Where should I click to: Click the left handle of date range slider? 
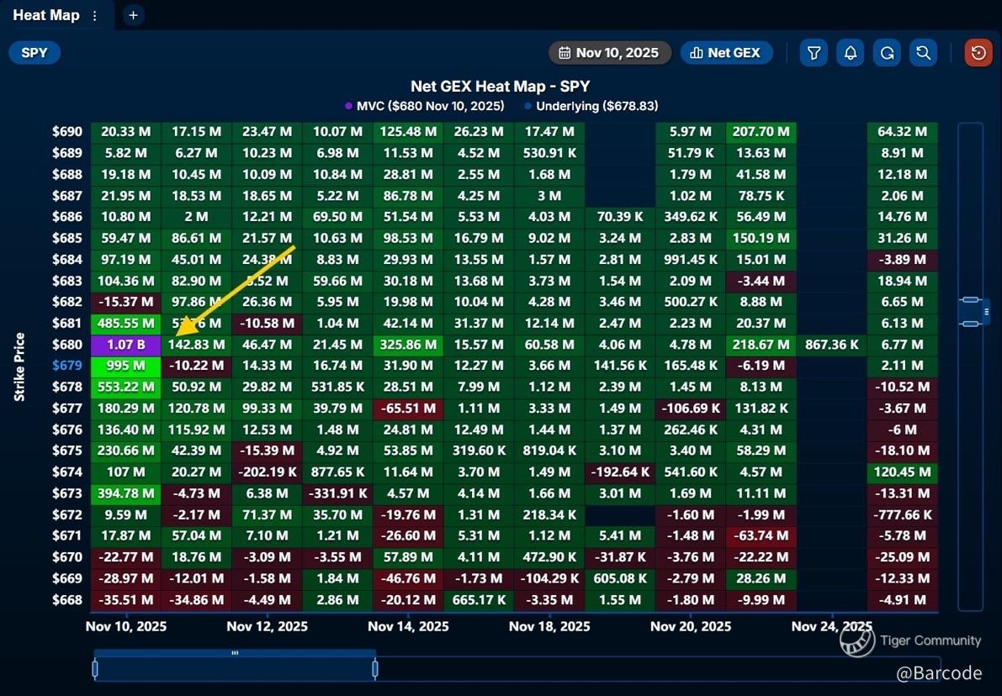[x=95, y=669]
